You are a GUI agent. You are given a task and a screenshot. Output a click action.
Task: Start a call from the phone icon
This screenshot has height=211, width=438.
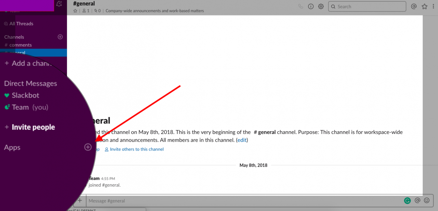point(301,6)
